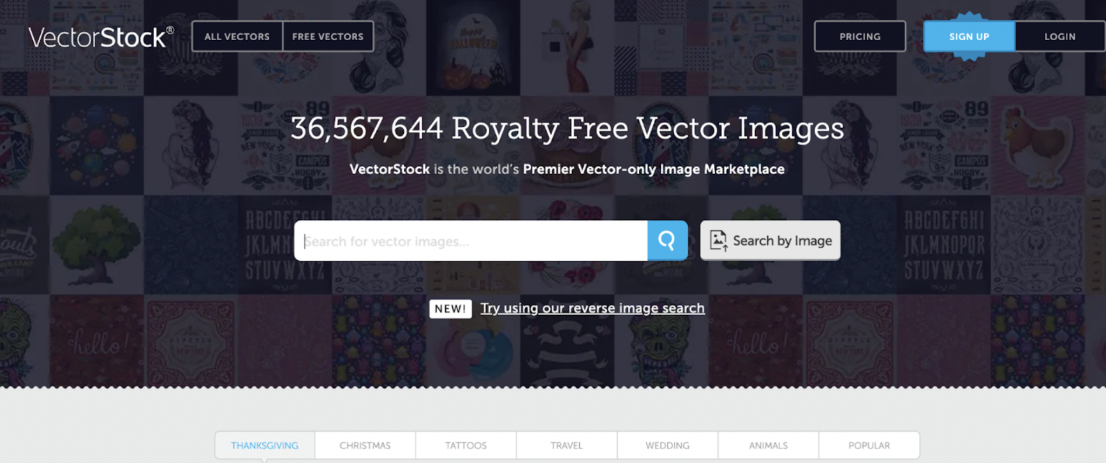Open the All Vectors page

(x=237, y=36)
